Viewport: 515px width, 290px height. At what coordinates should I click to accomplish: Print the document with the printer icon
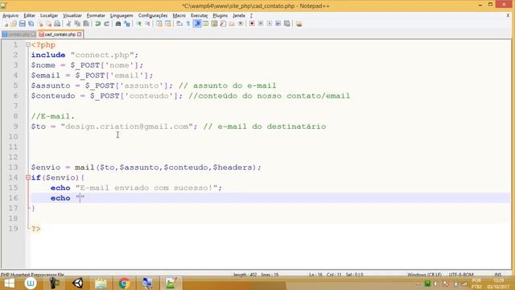pyautogui.click(x=57, y=23)
